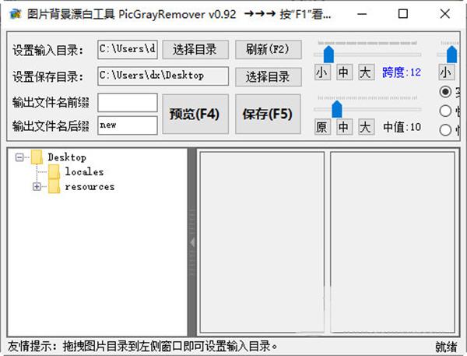Collapse the Desktop tree node
Screen dimensions: 467x356
click(19, 157)
